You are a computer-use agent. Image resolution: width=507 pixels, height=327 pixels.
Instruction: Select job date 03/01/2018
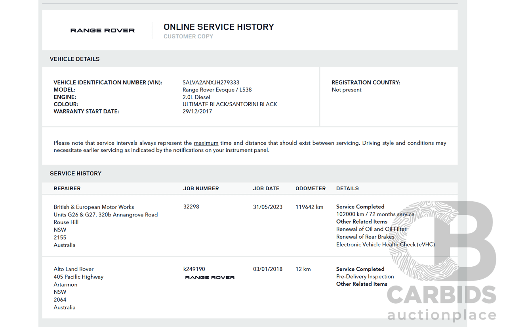268,269
